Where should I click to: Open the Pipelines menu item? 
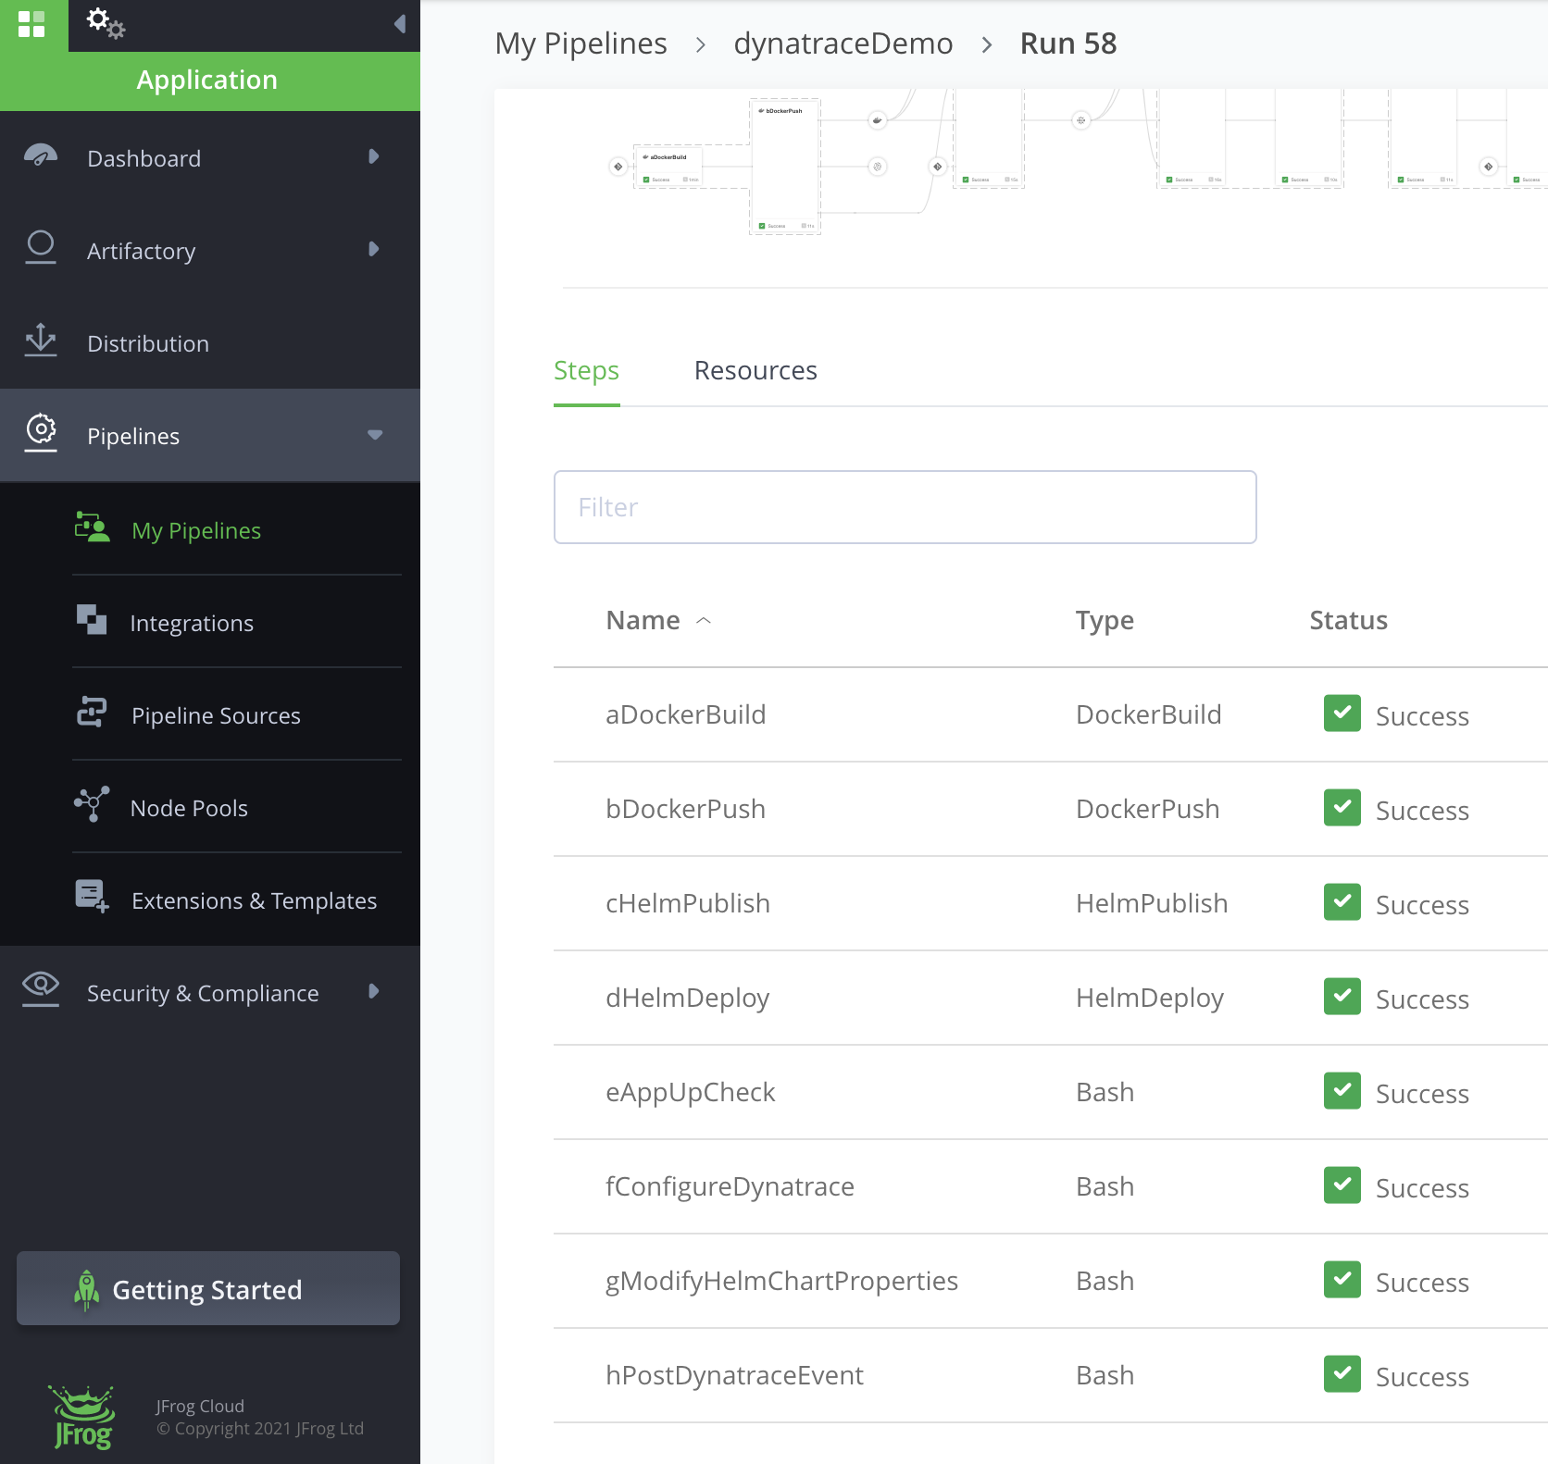pos(210,435)
